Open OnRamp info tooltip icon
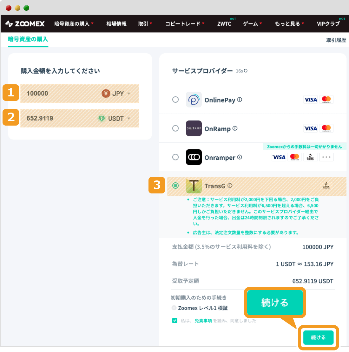Image resolution: width=349 pixels, height=352 pixels. pos(235,128)
